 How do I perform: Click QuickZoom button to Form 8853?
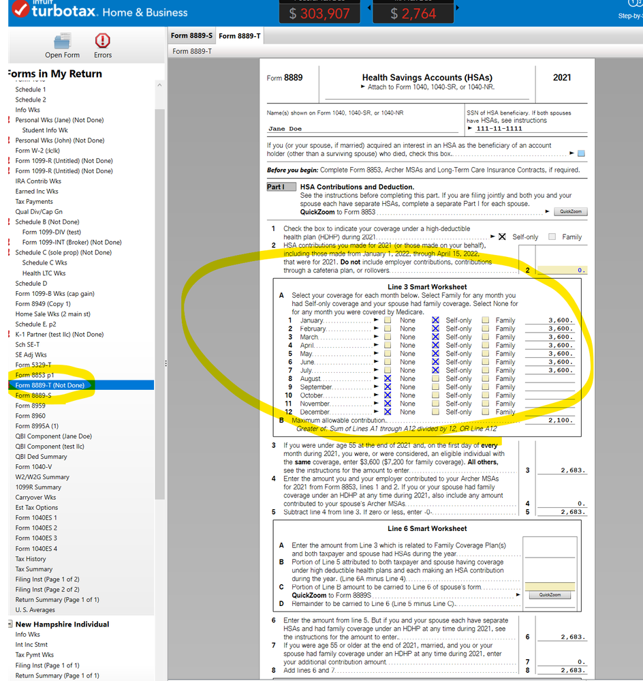pos(571,211)
